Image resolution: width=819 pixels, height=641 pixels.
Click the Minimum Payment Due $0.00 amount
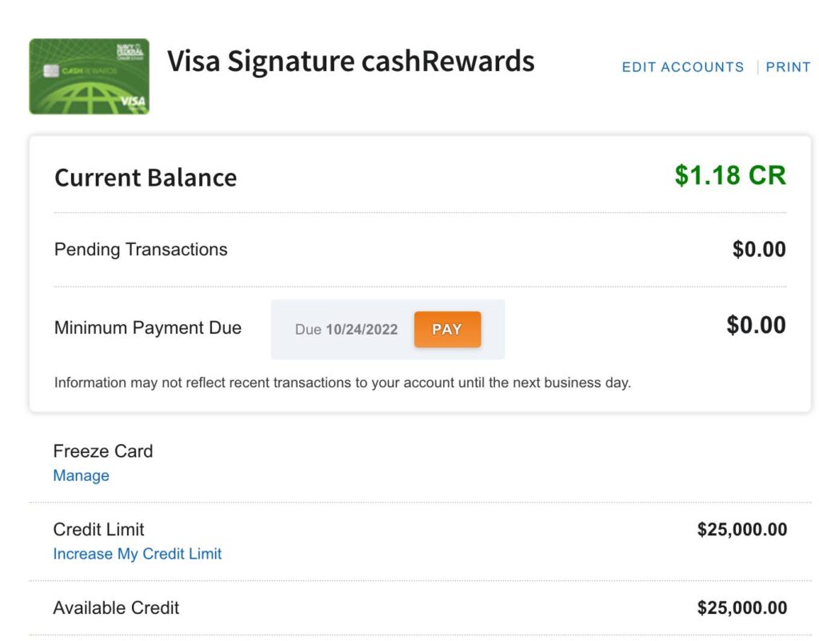[756, 325]
